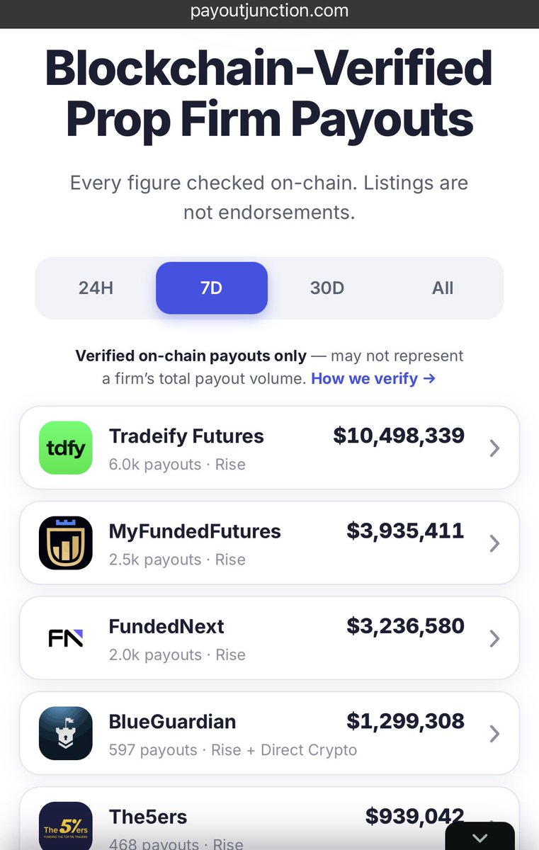Tap The5ers $939,042 payout amount
Screen dimensions: 539x850
pyautogui.click(x=415, y=816)
